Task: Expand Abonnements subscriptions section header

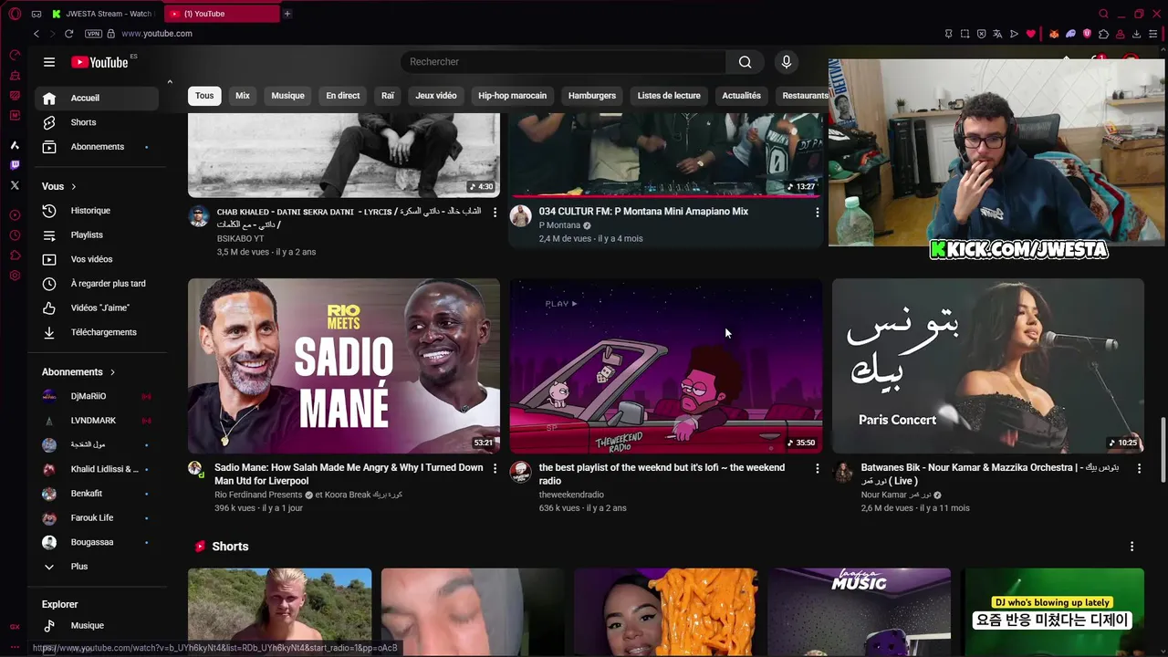Action: (x=78, y=372)
